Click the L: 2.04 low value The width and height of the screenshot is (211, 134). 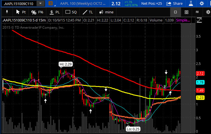(x=116, y=20)
